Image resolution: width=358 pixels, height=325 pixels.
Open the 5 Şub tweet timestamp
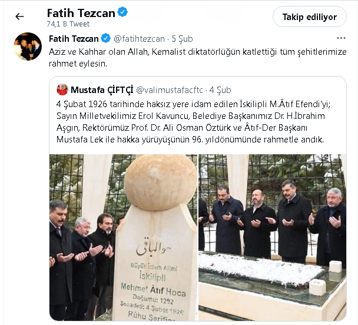point(182,39)
